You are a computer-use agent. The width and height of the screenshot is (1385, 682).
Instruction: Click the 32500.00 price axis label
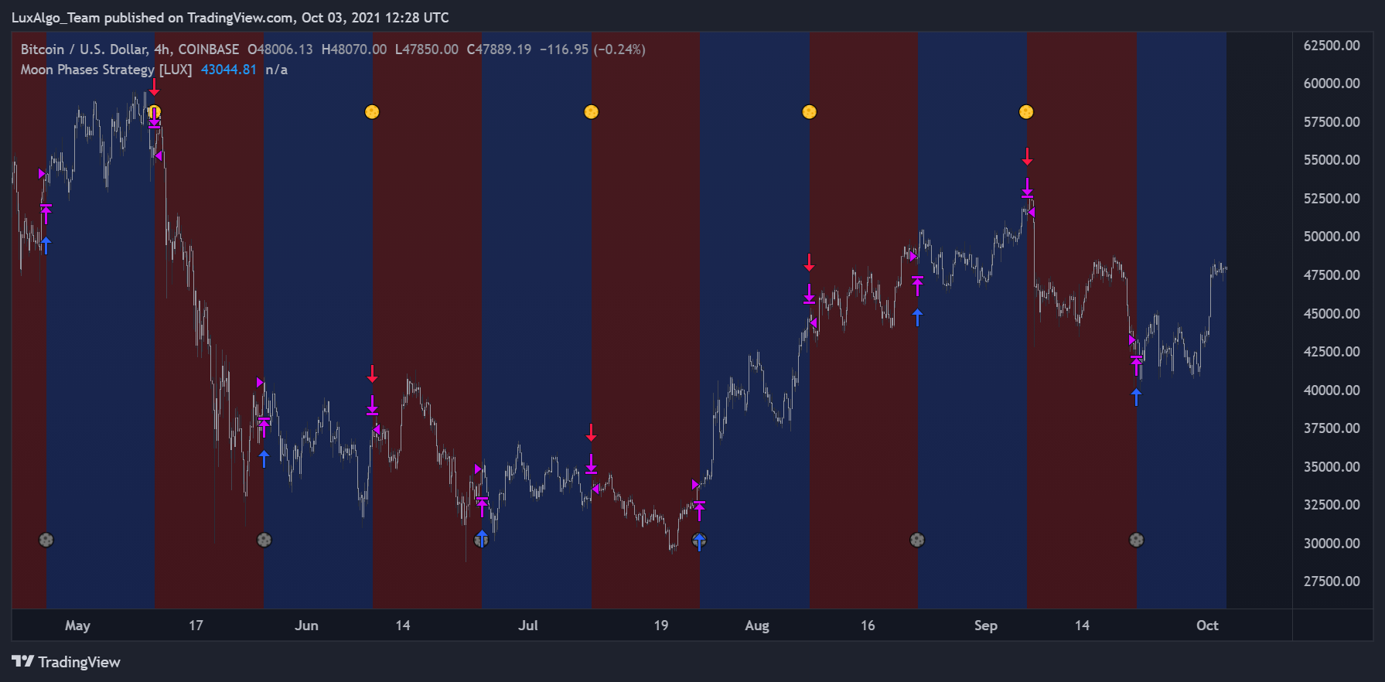pos(1332,505)
